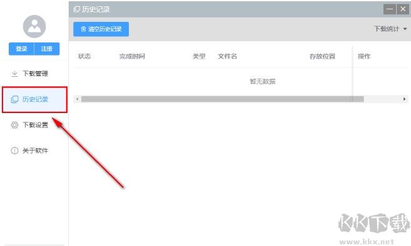Click the 注册 register button
Screen dimensions: 411x246
click(47, 49)
